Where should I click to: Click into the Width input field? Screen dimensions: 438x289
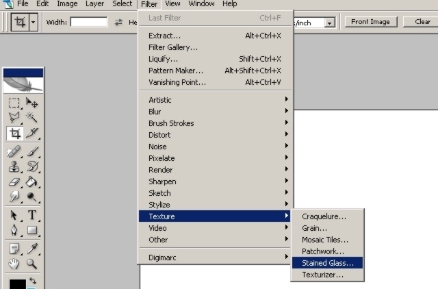(x=89, y=22)
